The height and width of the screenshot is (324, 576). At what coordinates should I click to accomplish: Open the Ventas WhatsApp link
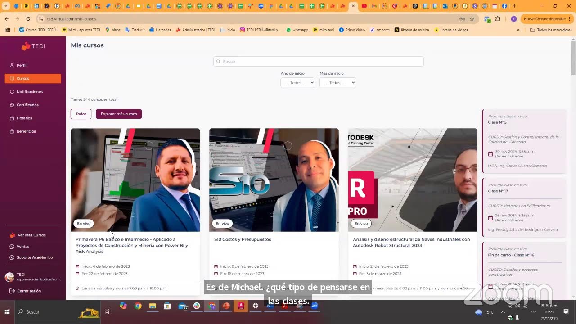(20, 247)
